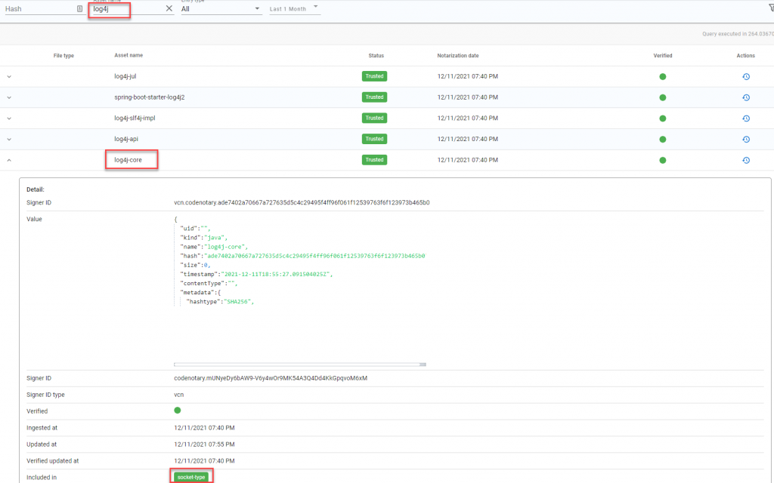The image size is (774, 483).
Task: Click the notarization date of log4j-core
Action: [x=467, y=160]
